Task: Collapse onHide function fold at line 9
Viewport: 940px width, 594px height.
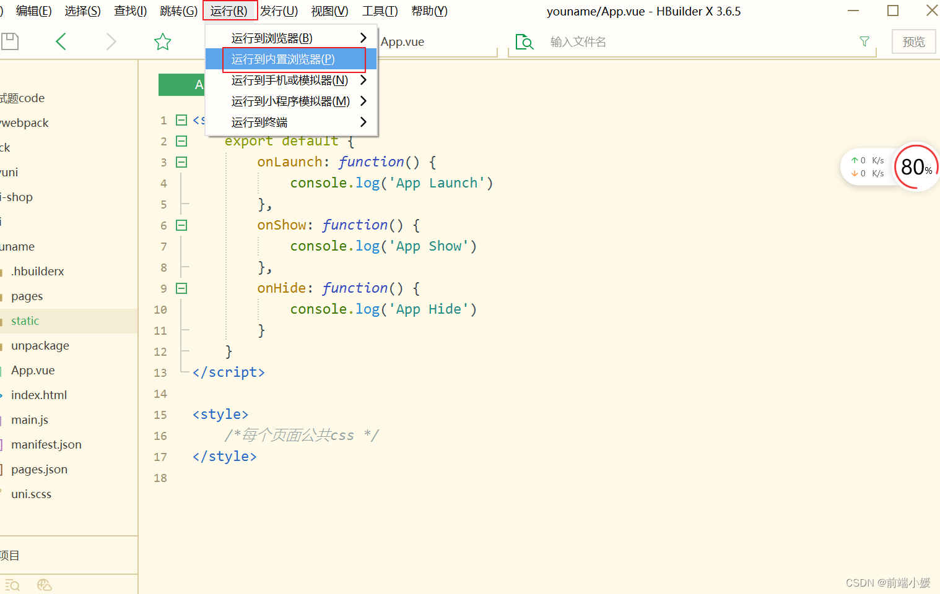Action: [181, 288]
